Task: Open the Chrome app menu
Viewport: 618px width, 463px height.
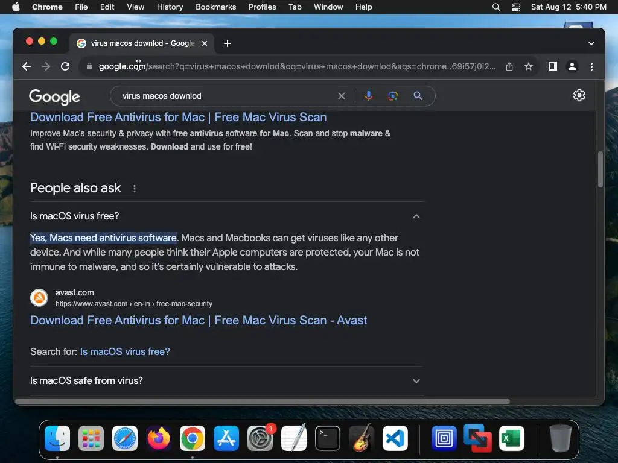Action: [47, 7]
